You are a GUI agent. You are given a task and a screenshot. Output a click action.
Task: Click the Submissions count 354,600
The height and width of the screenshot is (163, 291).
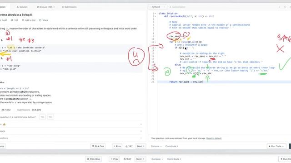tap(36, 110)
